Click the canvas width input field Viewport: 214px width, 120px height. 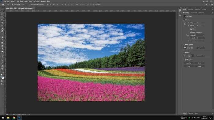[193, 23]
